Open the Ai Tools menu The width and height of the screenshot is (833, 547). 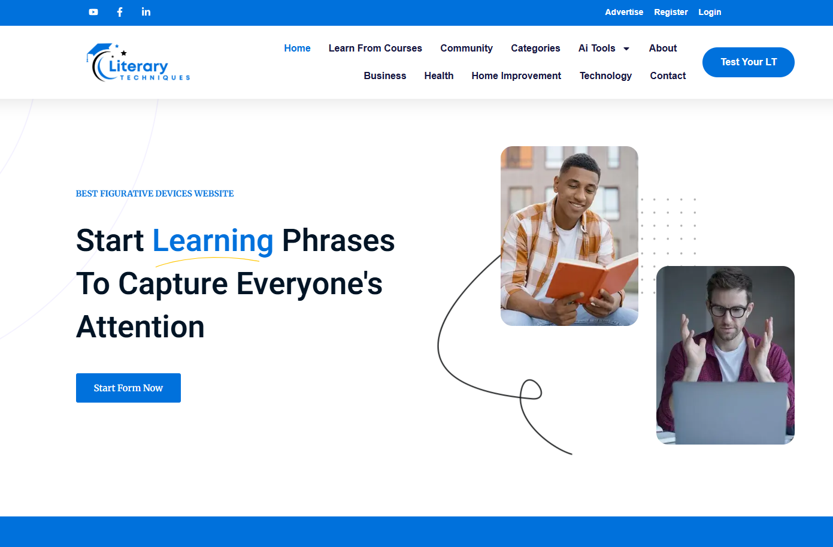coord(597,49)
